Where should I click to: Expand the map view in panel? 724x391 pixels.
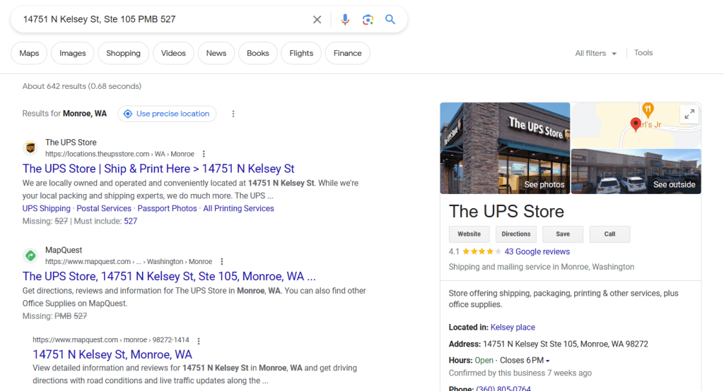coord(689,114)
